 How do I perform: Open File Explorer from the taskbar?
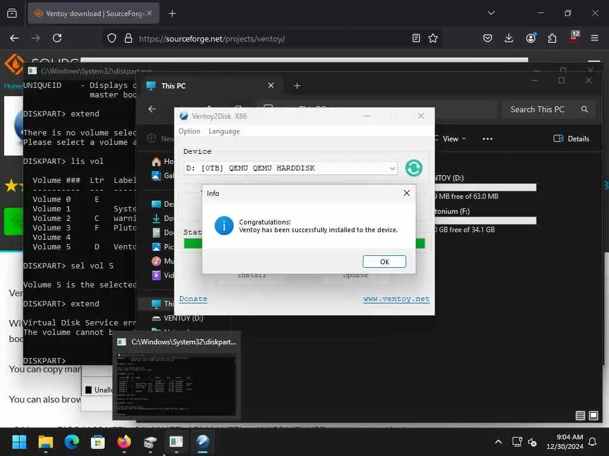pyautogui.click(x=45, y=442)
